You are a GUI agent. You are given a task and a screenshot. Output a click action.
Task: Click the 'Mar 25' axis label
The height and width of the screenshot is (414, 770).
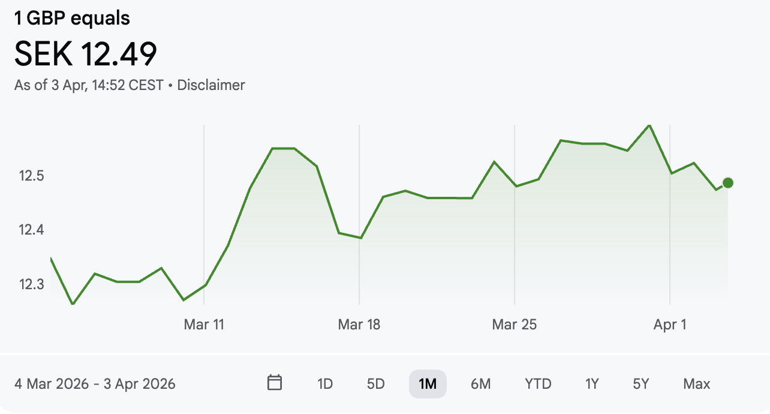515,325
